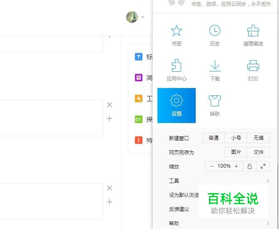
Task: Remove the middle text box with X
Action: click(110, 105)
